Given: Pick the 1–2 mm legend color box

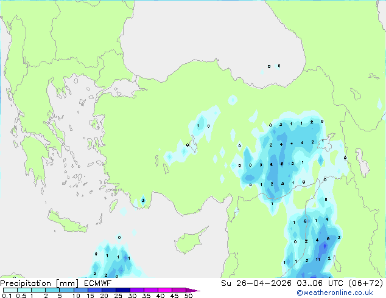Looking at the screenshot, I should tap(38, 290).
